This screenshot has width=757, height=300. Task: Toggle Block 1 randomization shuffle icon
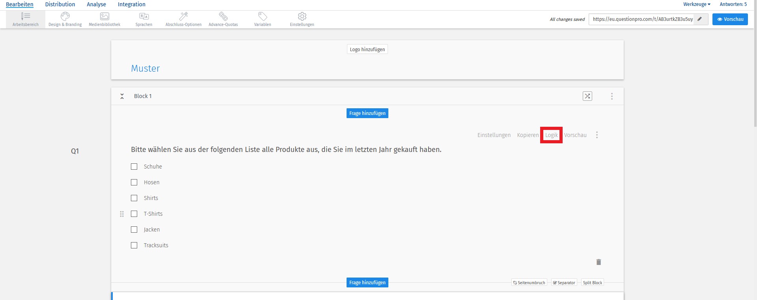[587, 96]
